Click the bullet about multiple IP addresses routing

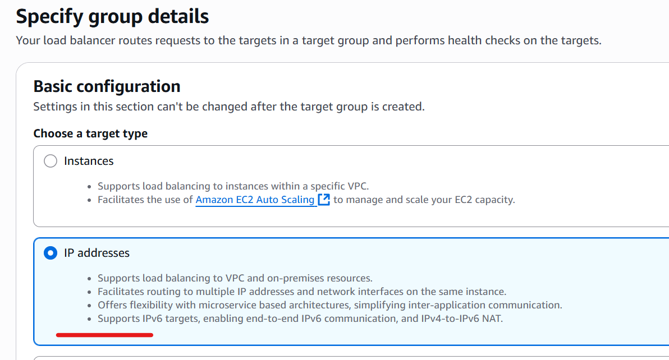click(x=301, y=292)
